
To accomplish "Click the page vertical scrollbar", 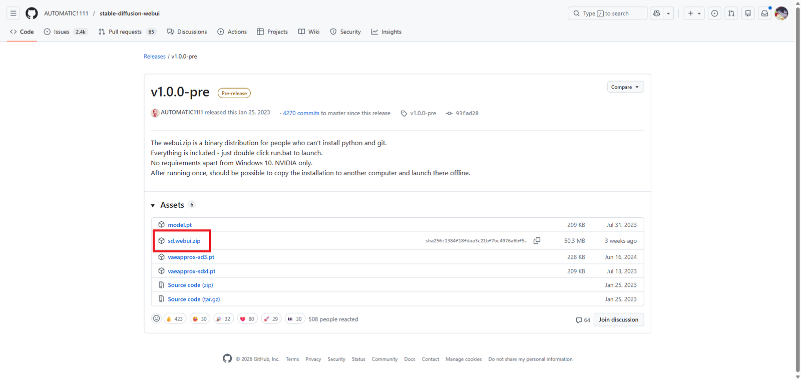I will [x=797, y=190].
